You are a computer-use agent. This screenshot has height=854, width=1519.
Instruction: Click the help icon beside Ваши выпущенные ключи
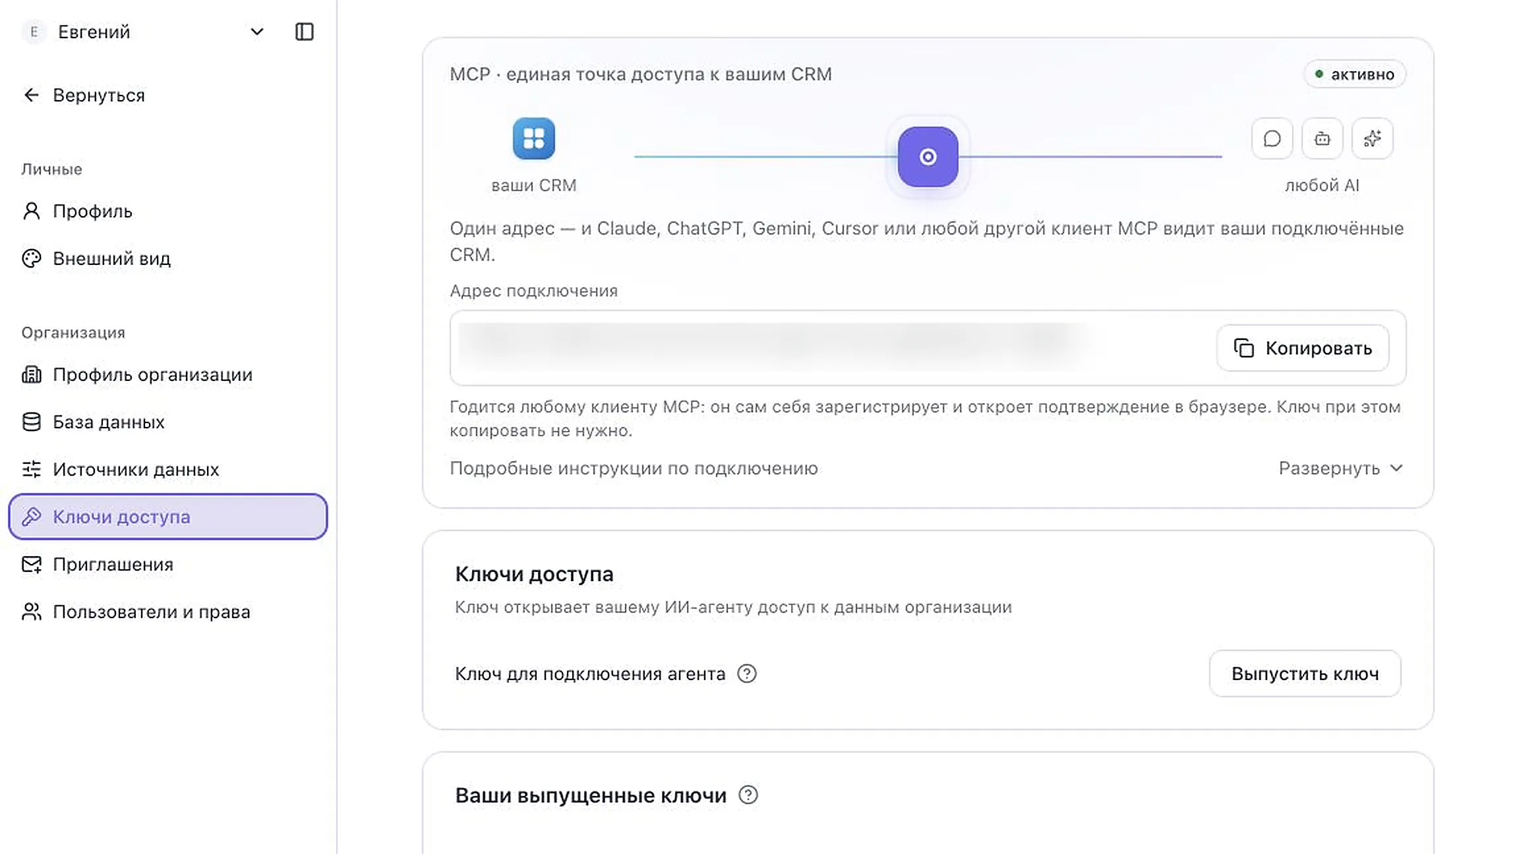pyautogui.click(x=748, y=795)
